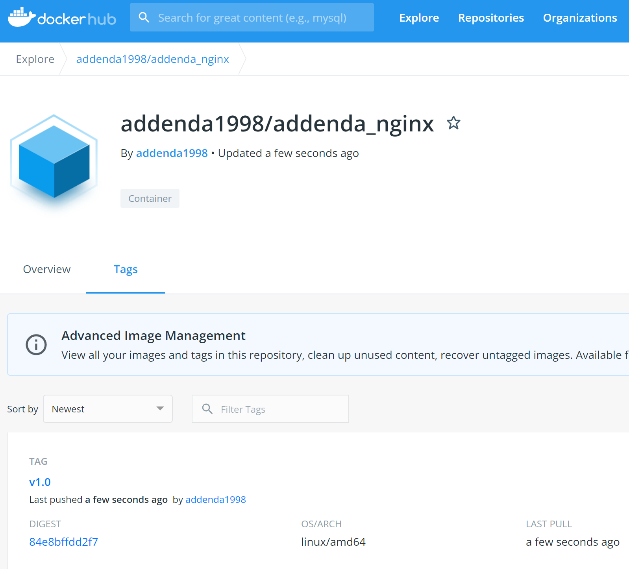Image resolution: width=629 pixels, height=569 pixels.
Task: Click addenda1998 link beside Last pushed
Action: point(216,500)
